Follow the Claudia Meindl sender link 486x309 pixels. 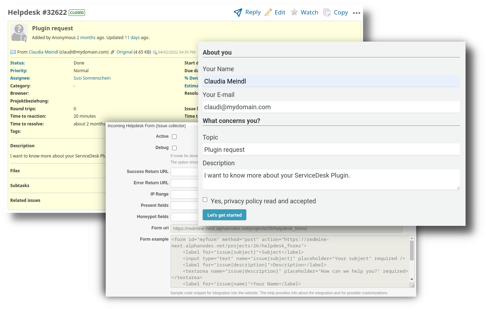coord(43,52)
